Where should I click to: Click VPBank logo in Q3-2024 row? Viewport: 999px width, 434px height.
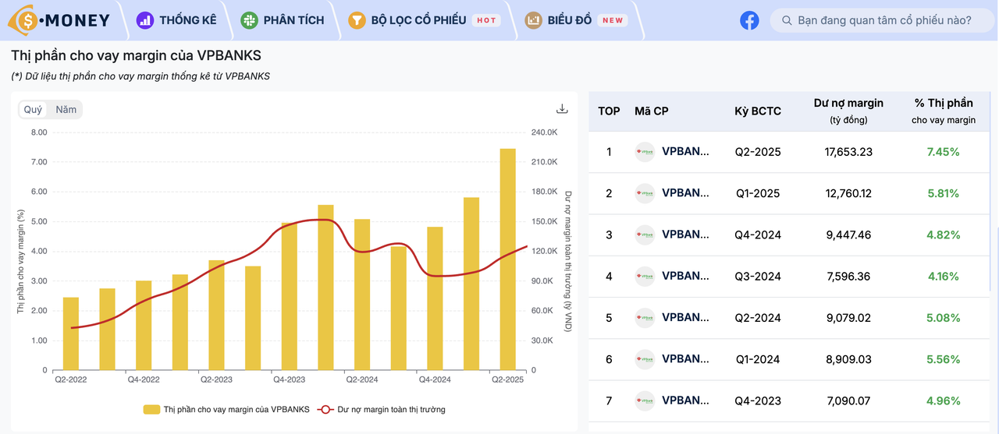click(645, 276)
